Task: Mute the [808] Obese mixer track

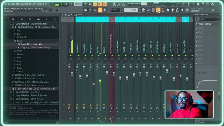Action: click(166, 55)
